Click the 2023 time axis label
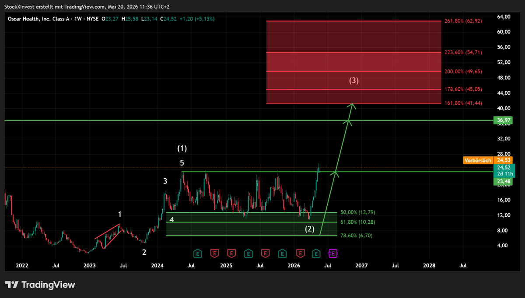Viewport: 525px width, 298px height. [x=90, y=265]
